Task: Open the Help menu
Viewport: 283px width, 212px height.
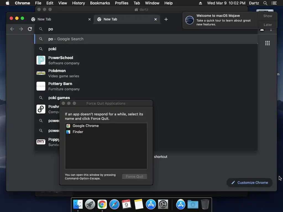Action: click(168, 3)
